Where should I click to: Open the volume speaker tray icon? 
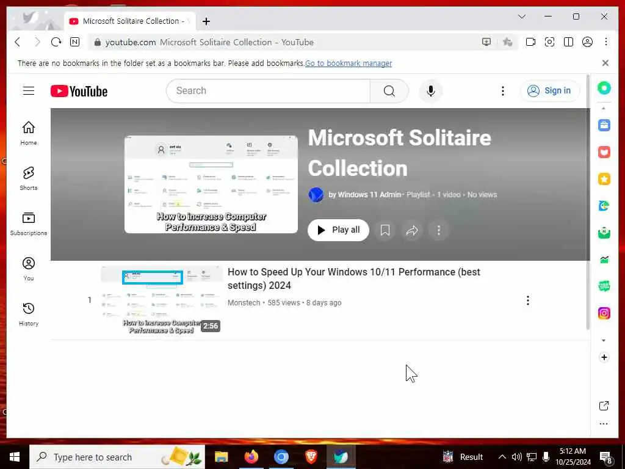click(516, 457)
